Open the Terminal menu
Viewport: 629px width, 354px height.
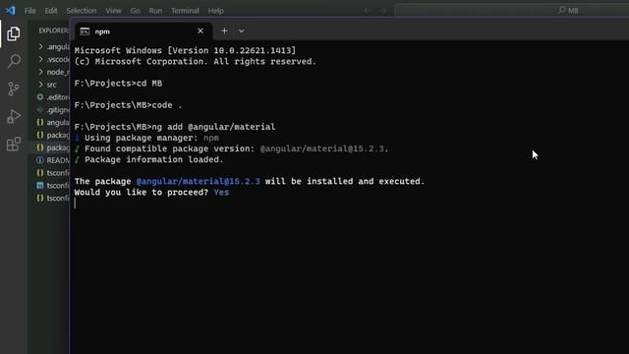(x=185, y=11)
